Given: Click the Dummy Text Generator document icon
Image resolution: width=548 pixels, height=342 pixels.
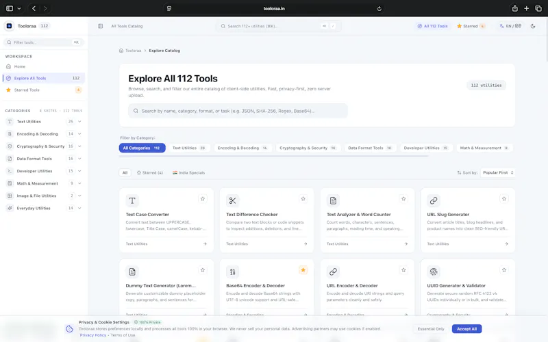Looking at the screenshot, I should pos(132,272).
